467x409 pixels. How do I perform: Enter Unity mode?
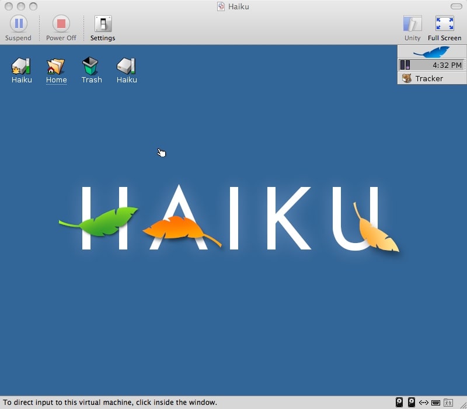tap(413, 28)
